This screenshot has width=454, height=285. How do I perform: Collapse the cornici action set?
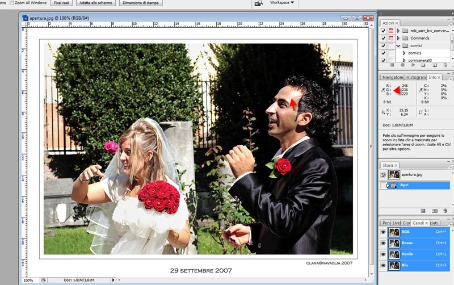pos(398,46)
